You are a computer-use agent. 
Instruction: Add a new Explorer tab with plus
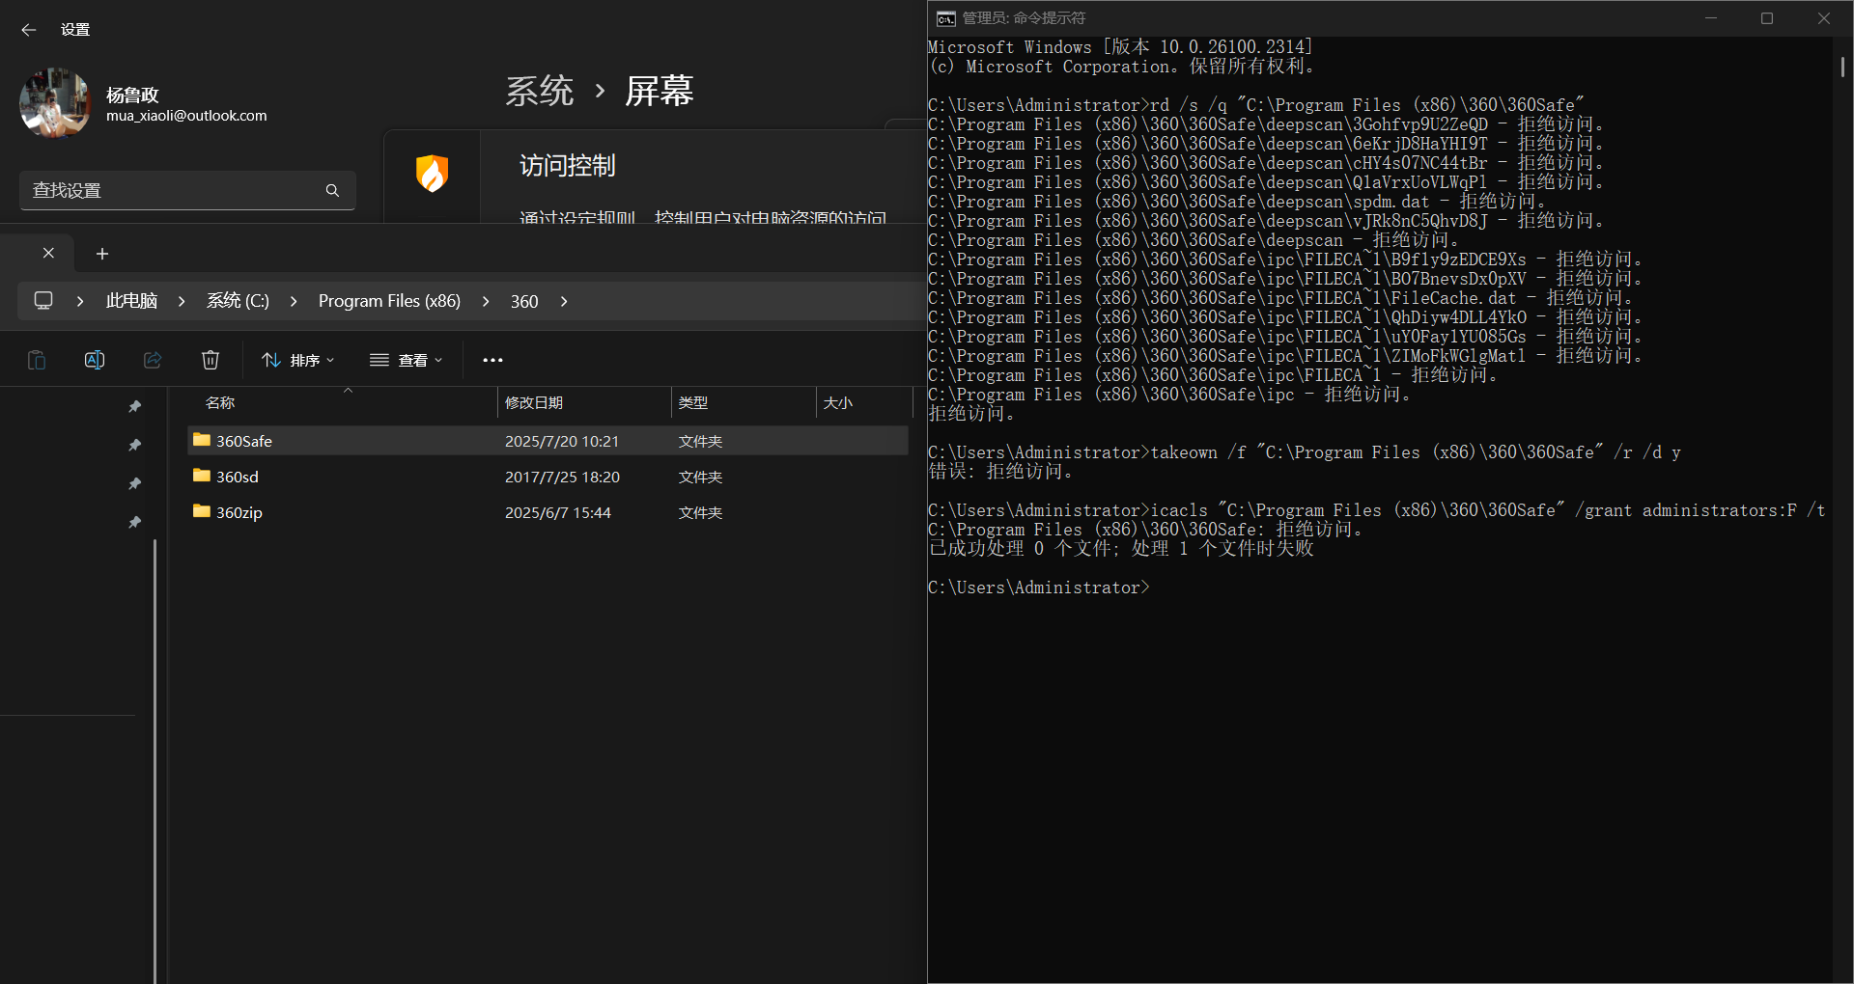(x=102, y=254)
